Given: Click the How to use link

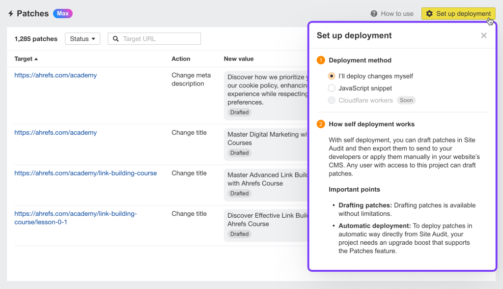Looking at the screenshot, I should [x=397, y=13].
